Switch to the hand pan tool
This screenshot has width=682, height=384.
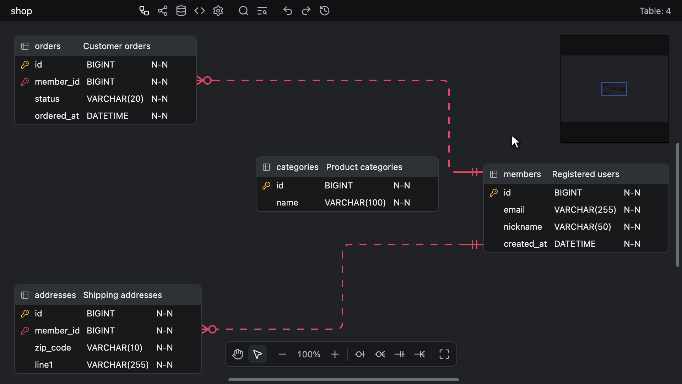238,354
